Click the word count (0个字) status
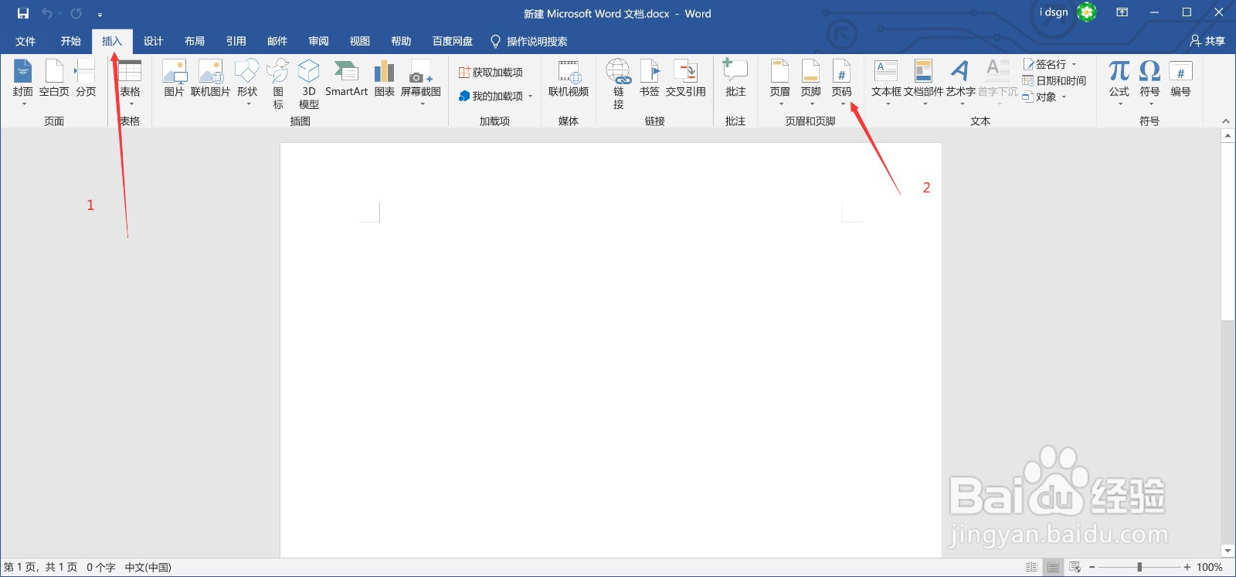The width and height of the screenshot is (1236, 577). 100,567
